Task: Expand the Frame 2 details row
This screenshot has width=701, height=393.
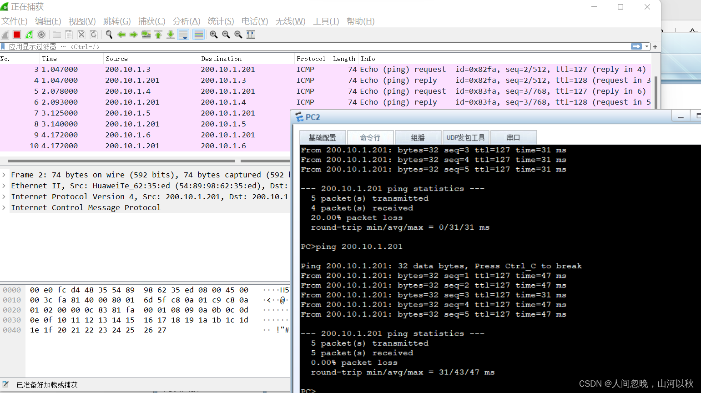Action: [4, 175]
